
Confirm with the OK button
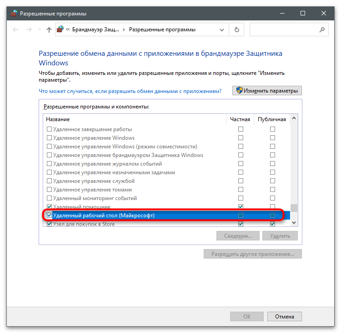(x=247, y=317)
